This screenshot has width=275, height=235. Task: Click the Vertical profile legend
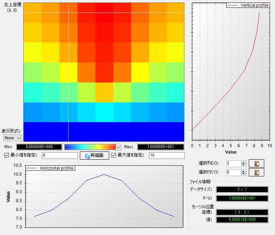click(x=248, y=5)
